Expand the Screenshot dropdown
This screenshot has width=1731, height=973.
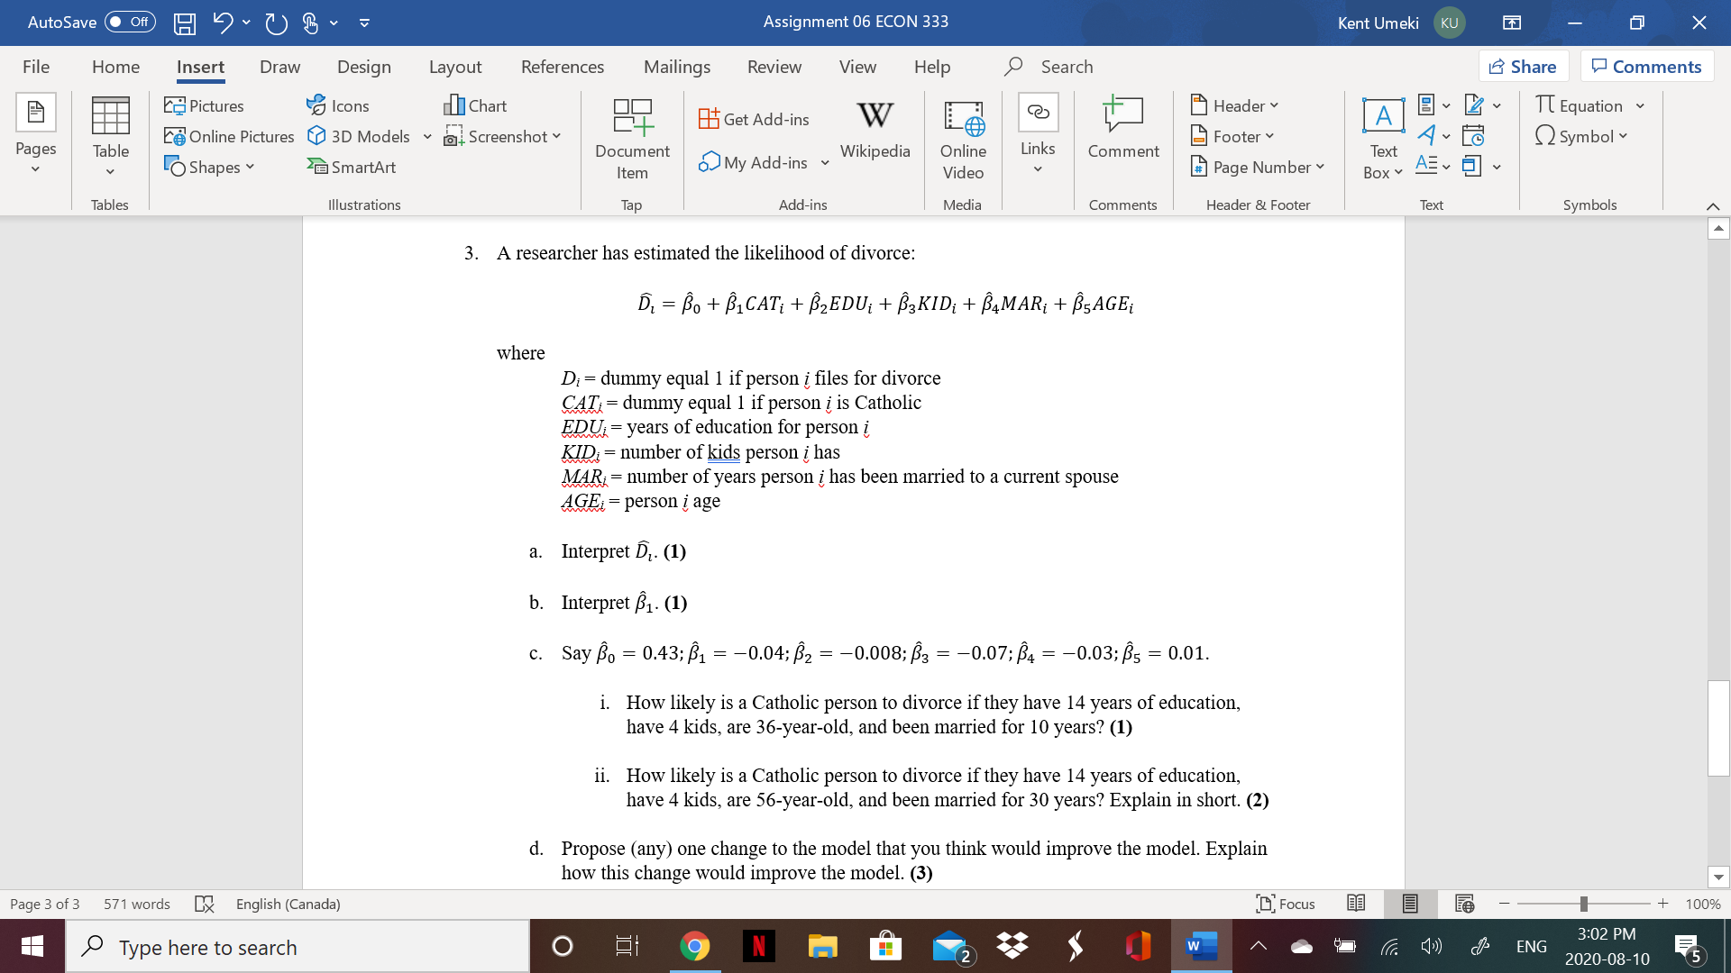click(555, 137)
